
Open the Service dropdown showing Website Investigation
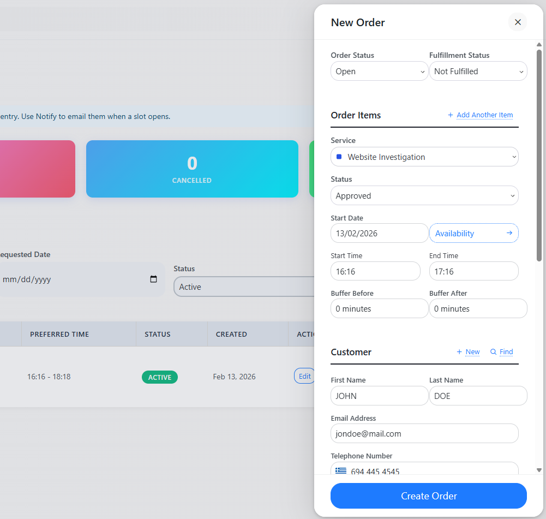click(424, 157)
